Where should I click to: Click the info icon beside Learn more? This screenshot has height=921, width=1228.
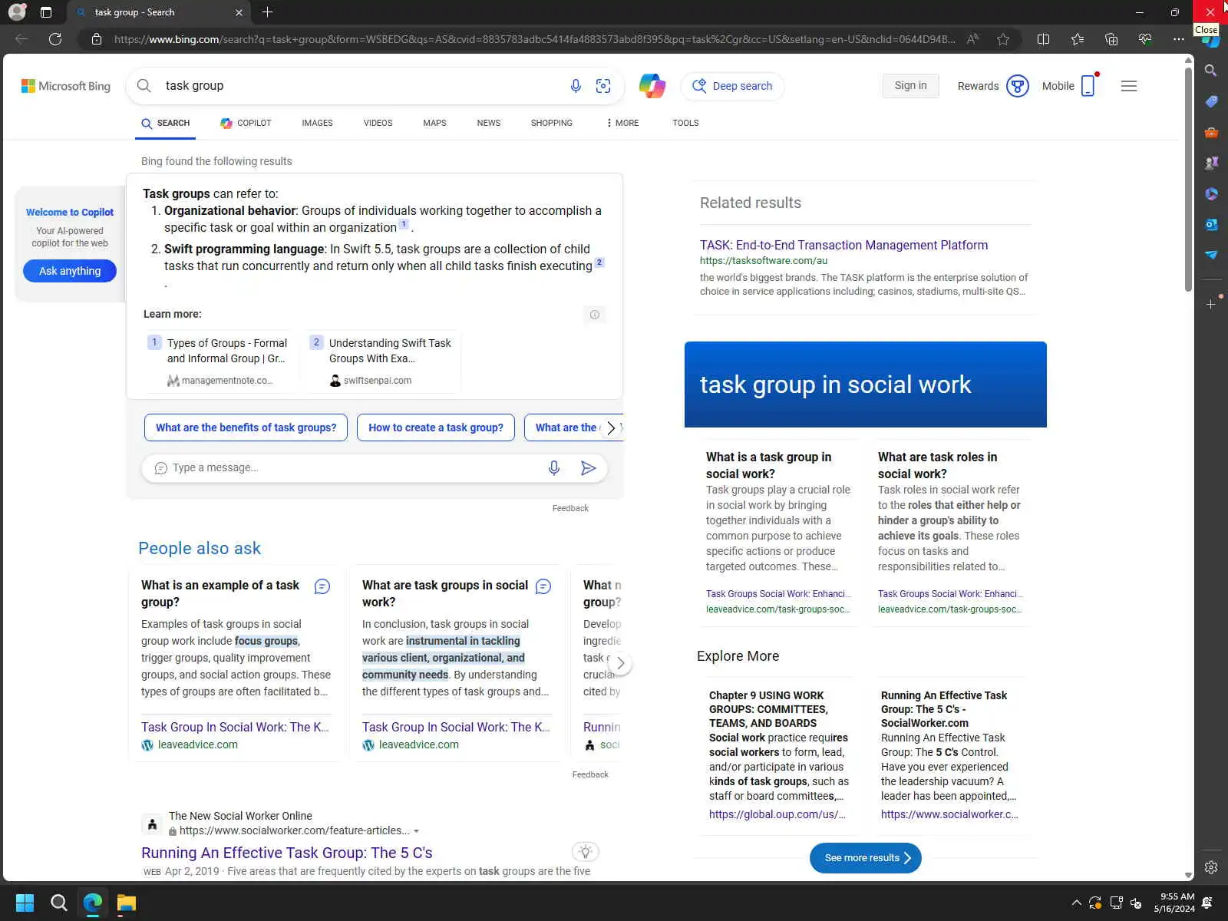(594, 315)
